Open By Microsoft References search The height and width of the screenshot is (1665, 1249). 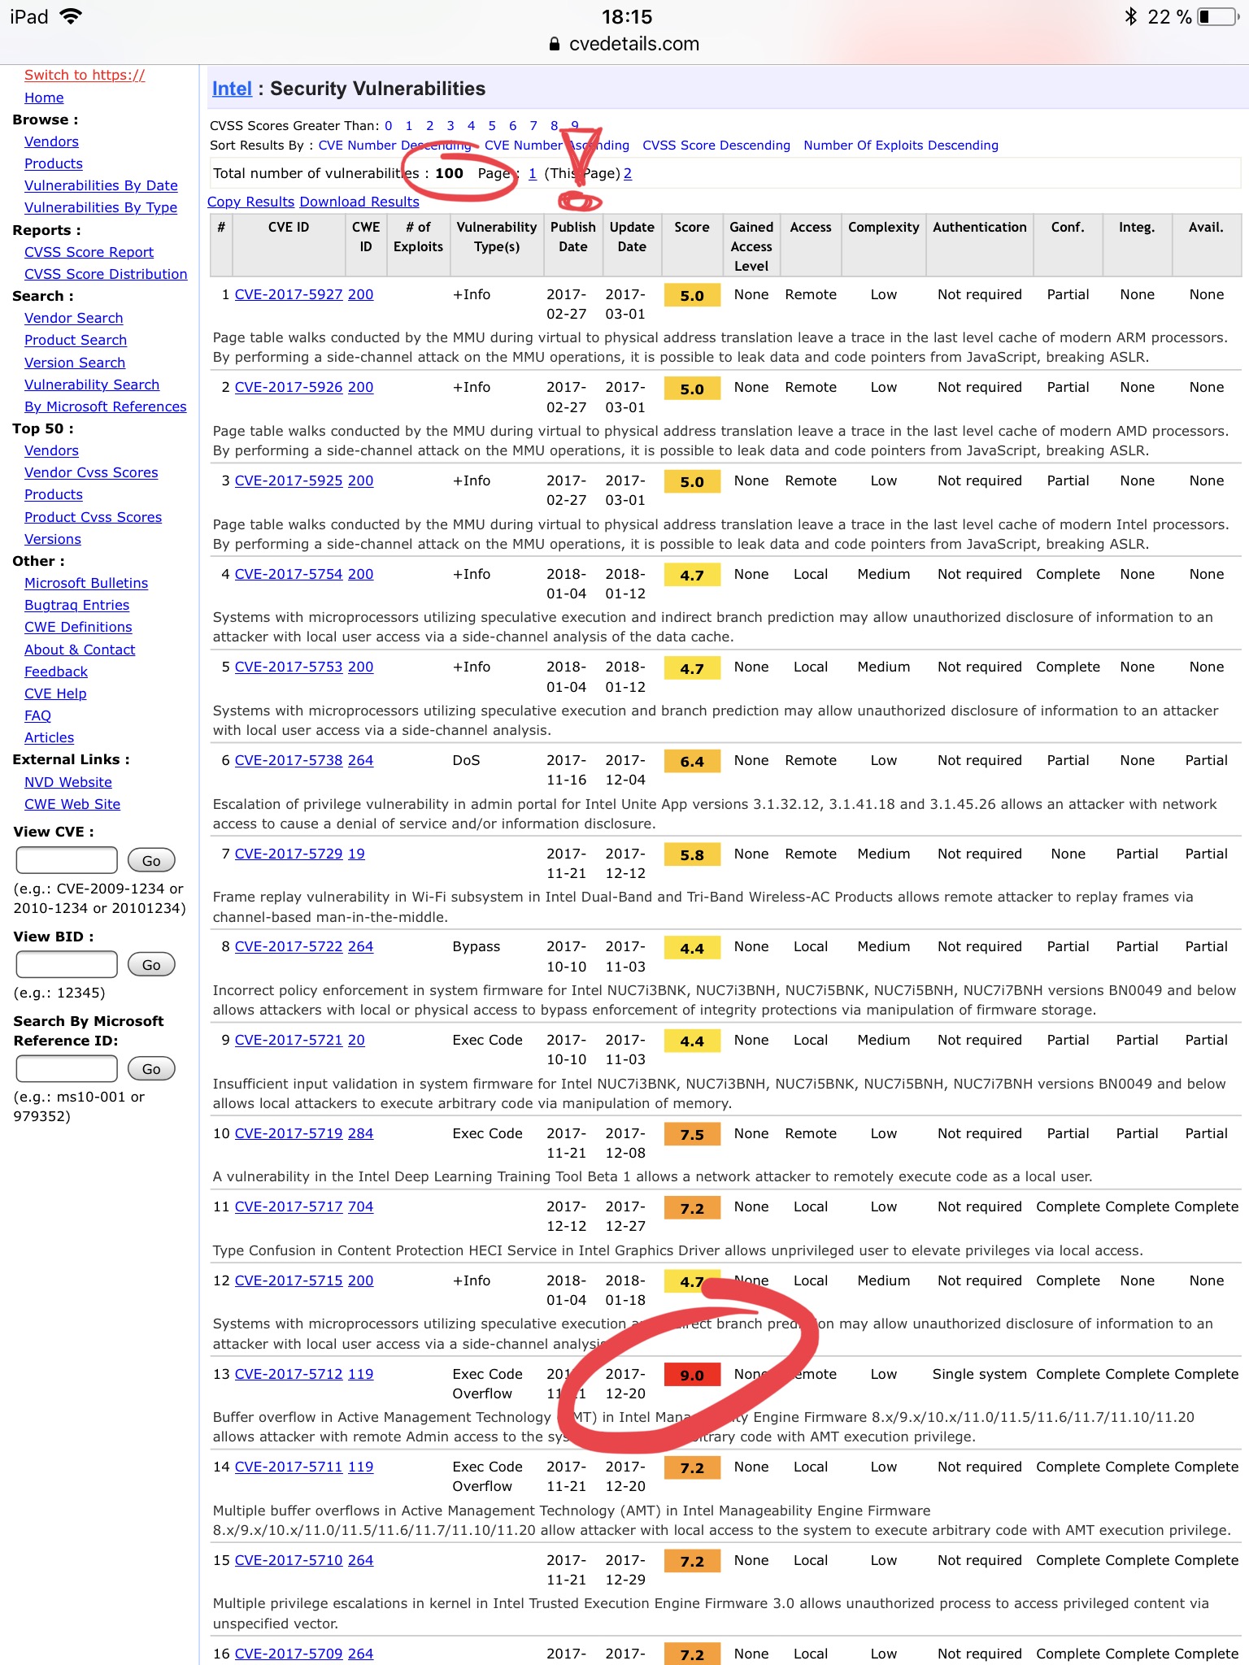tap(106, 406)
